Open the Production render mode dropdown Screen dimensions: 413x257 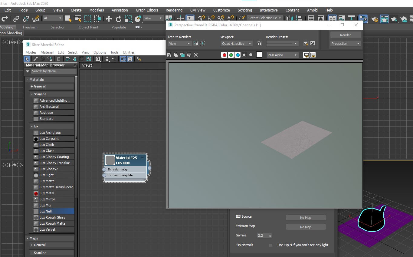click(x=345, y=44)
